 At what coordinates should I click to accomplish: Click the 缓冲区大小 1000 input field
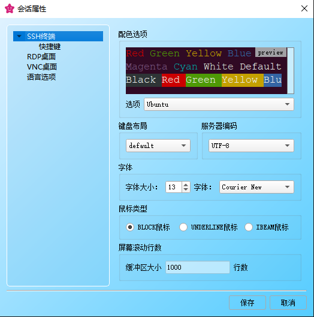pos(198,267)
